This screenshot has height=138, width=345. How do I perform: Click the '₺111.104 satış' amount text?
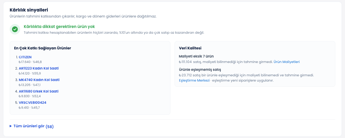click(190, 62)
